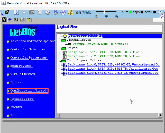Set image clarity to 低 (low)
The image size is (165, 133).
[96, 16]
